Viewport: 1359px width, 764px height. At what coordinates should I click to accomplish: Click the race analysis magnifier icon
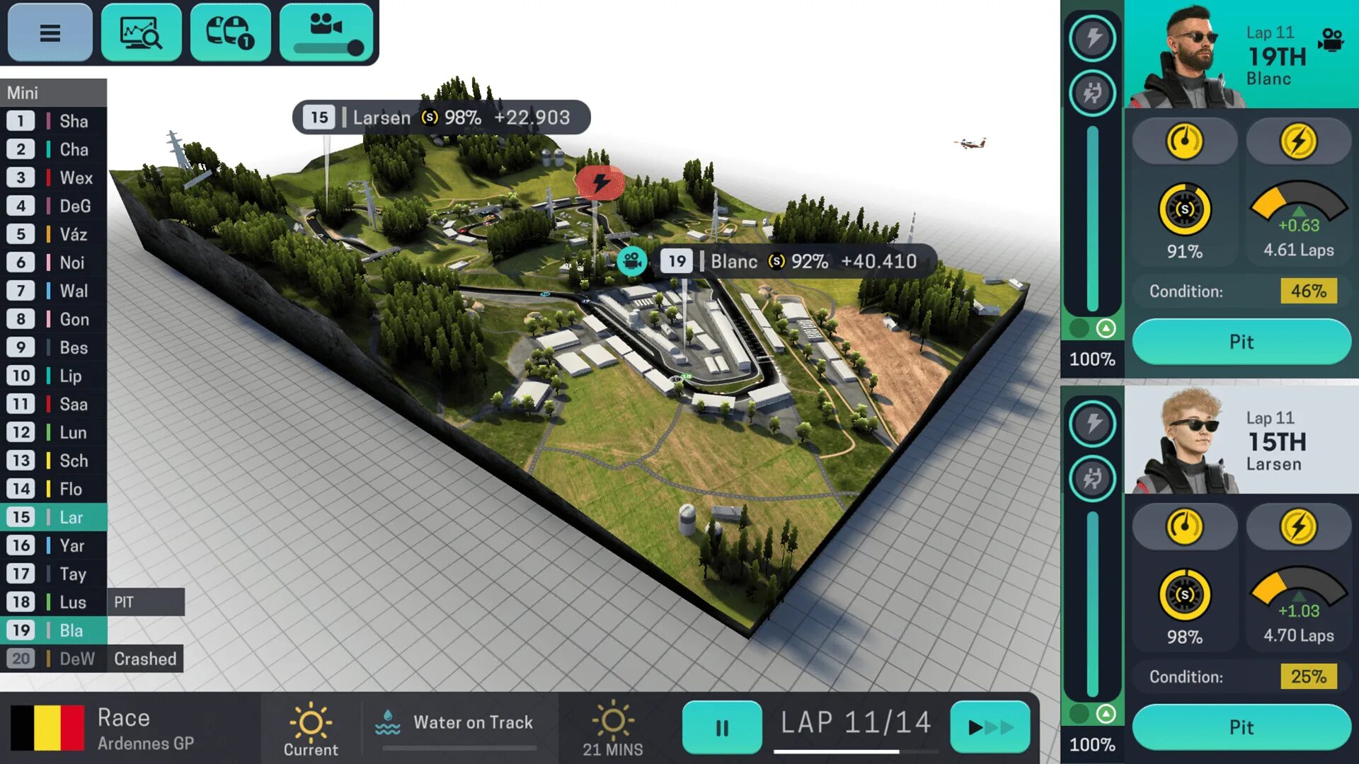pos(140,33)
